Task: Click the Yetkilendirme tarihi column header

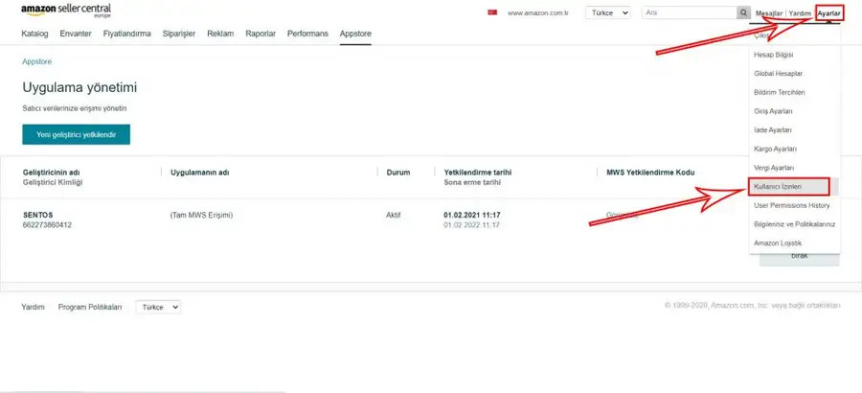Action: click(x=478, y=173)
